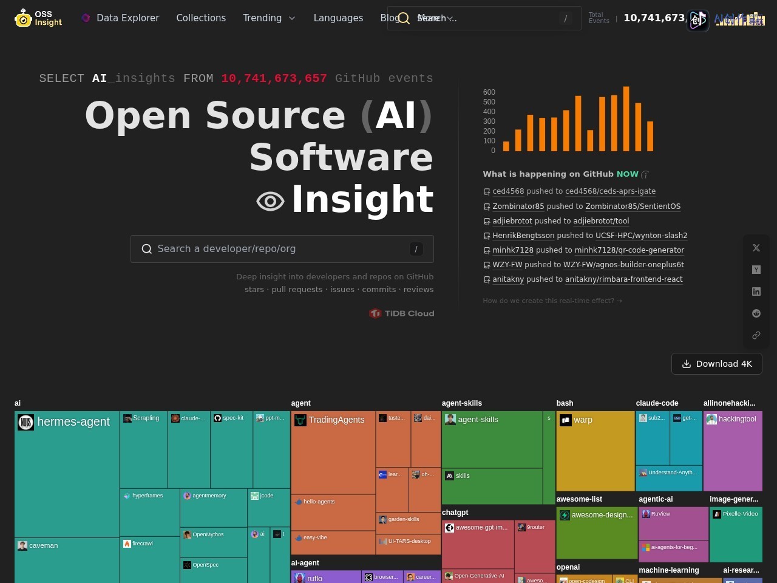Open the OpenSpec treemap tile

click(x=214, y=570)
